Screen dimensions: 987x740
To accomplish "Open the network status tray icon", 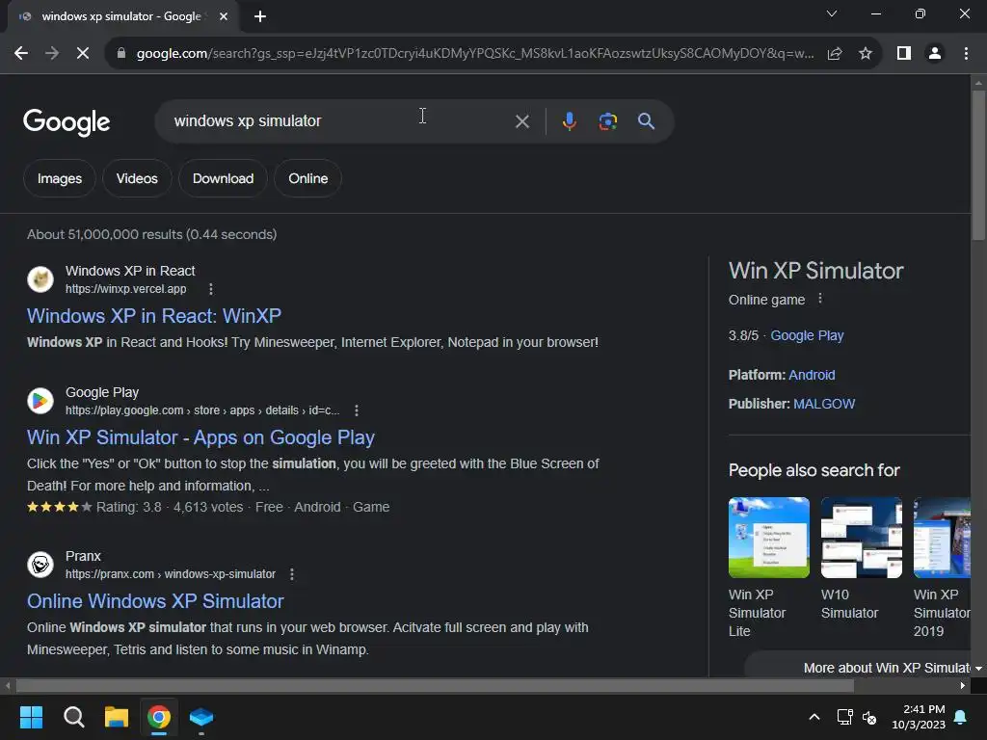I will click(844, 717).
